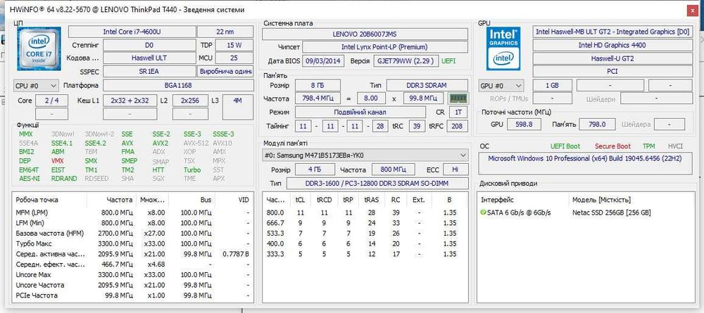Click the L2 cache 2x256 value
The image size is (704, 313).
click(190, 101)
